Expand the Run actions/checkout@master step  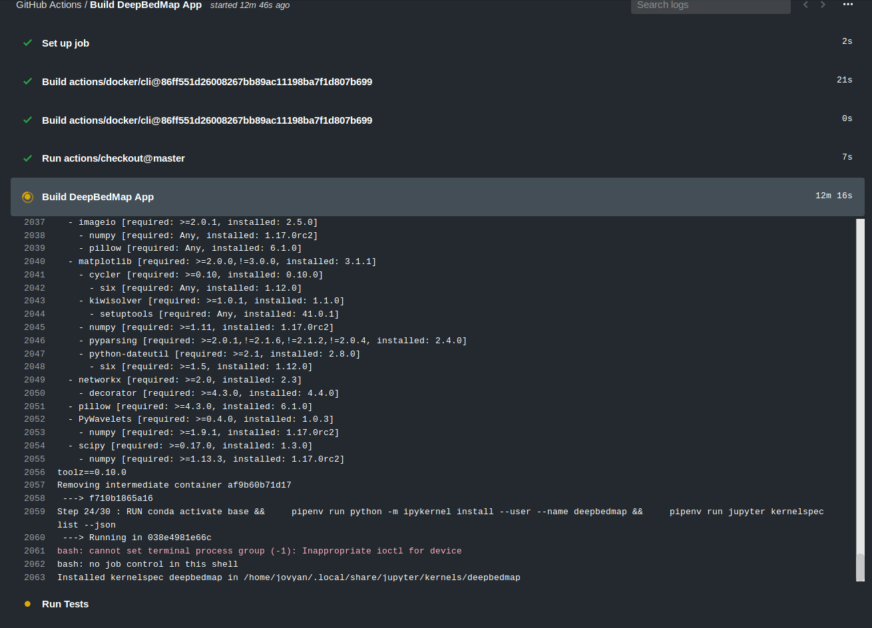pos(437,158)
